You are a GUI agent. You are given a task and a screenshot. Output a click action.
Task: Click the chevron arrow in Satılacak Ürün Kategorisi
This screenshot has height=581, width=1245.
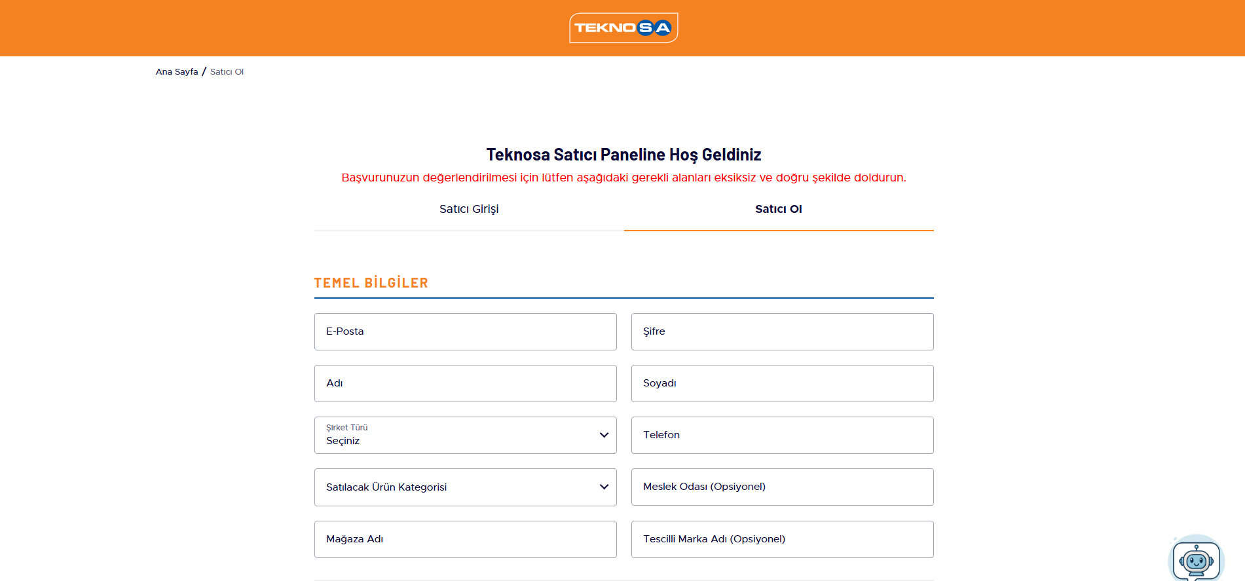pos(604,487)
